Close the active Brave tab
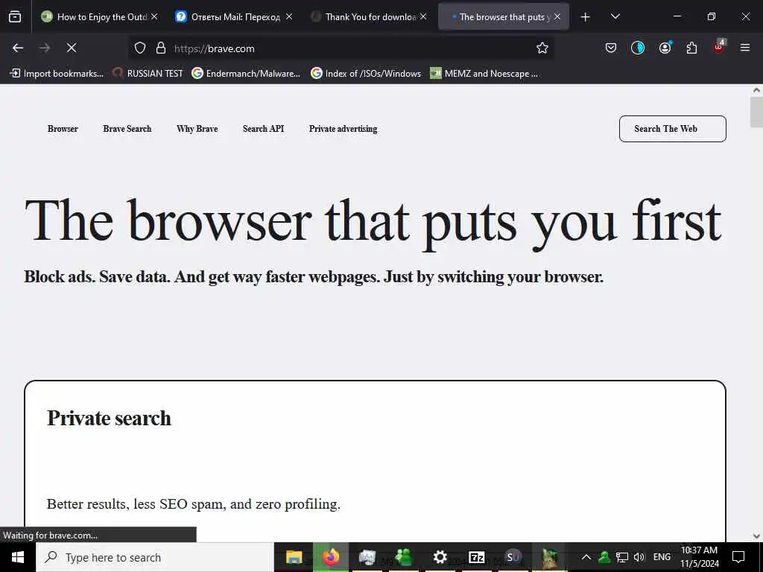Image resolution: width=763 pixels, height=572 pixels. tap(557, 16)
